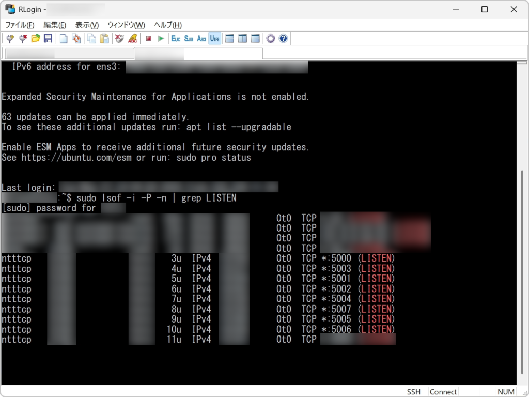Click the blue question mark help icon
Image resolution: width=529 pixels, height=397 pixels.
click(283, 38)
